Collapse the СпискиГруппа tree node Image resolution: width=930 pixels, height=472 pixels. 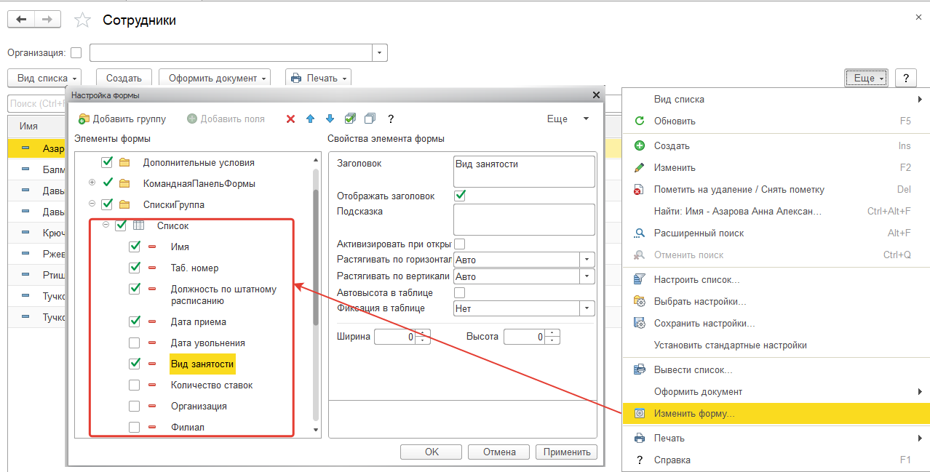(x=92, y=204)
